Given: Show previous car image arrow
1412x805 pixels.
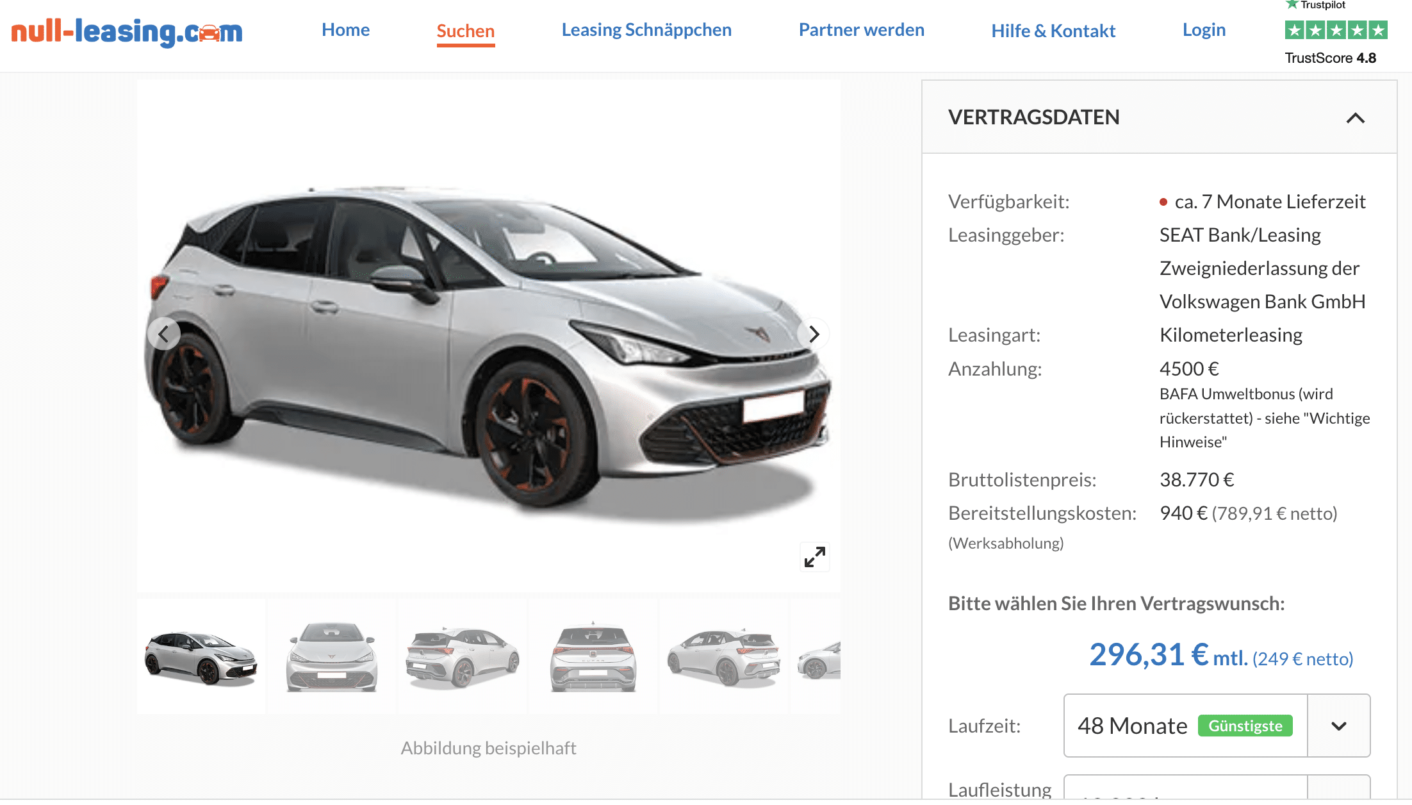Looking at the screenshot, I should tap(163, 334).
